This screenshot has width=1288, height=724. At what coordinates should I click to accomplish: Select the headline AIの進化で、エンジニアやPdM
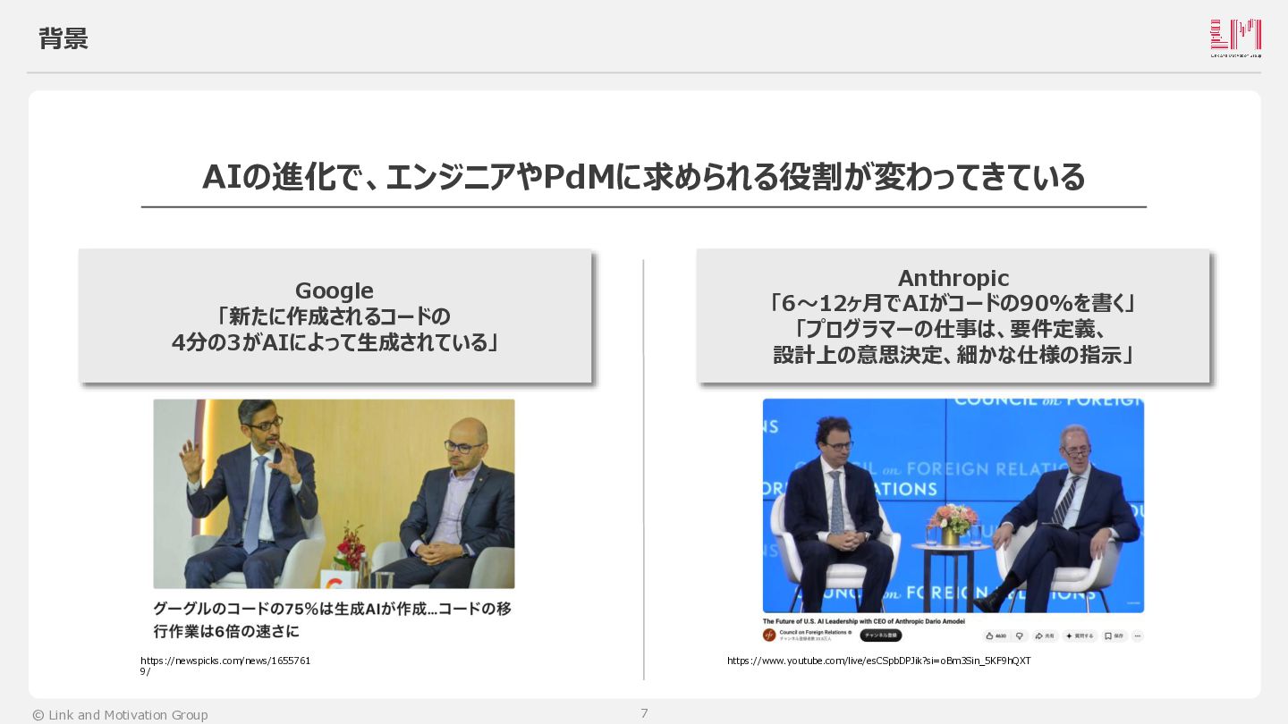pos(643,177)
